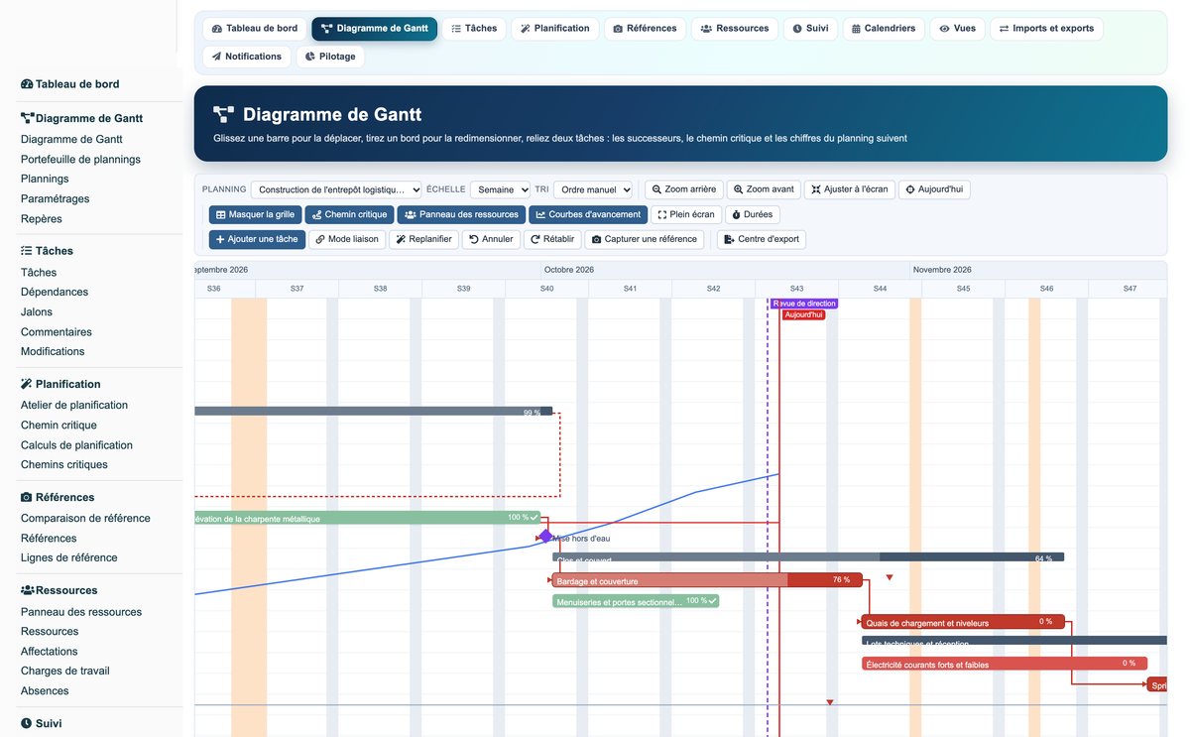
Task: Click the Octobre 2026 month header
Action: [x=725, y=270]
